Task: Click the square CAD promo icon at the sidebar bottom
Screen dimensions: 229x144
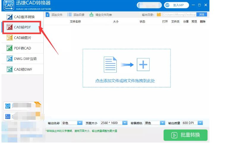Action: [x=8, y=117]
